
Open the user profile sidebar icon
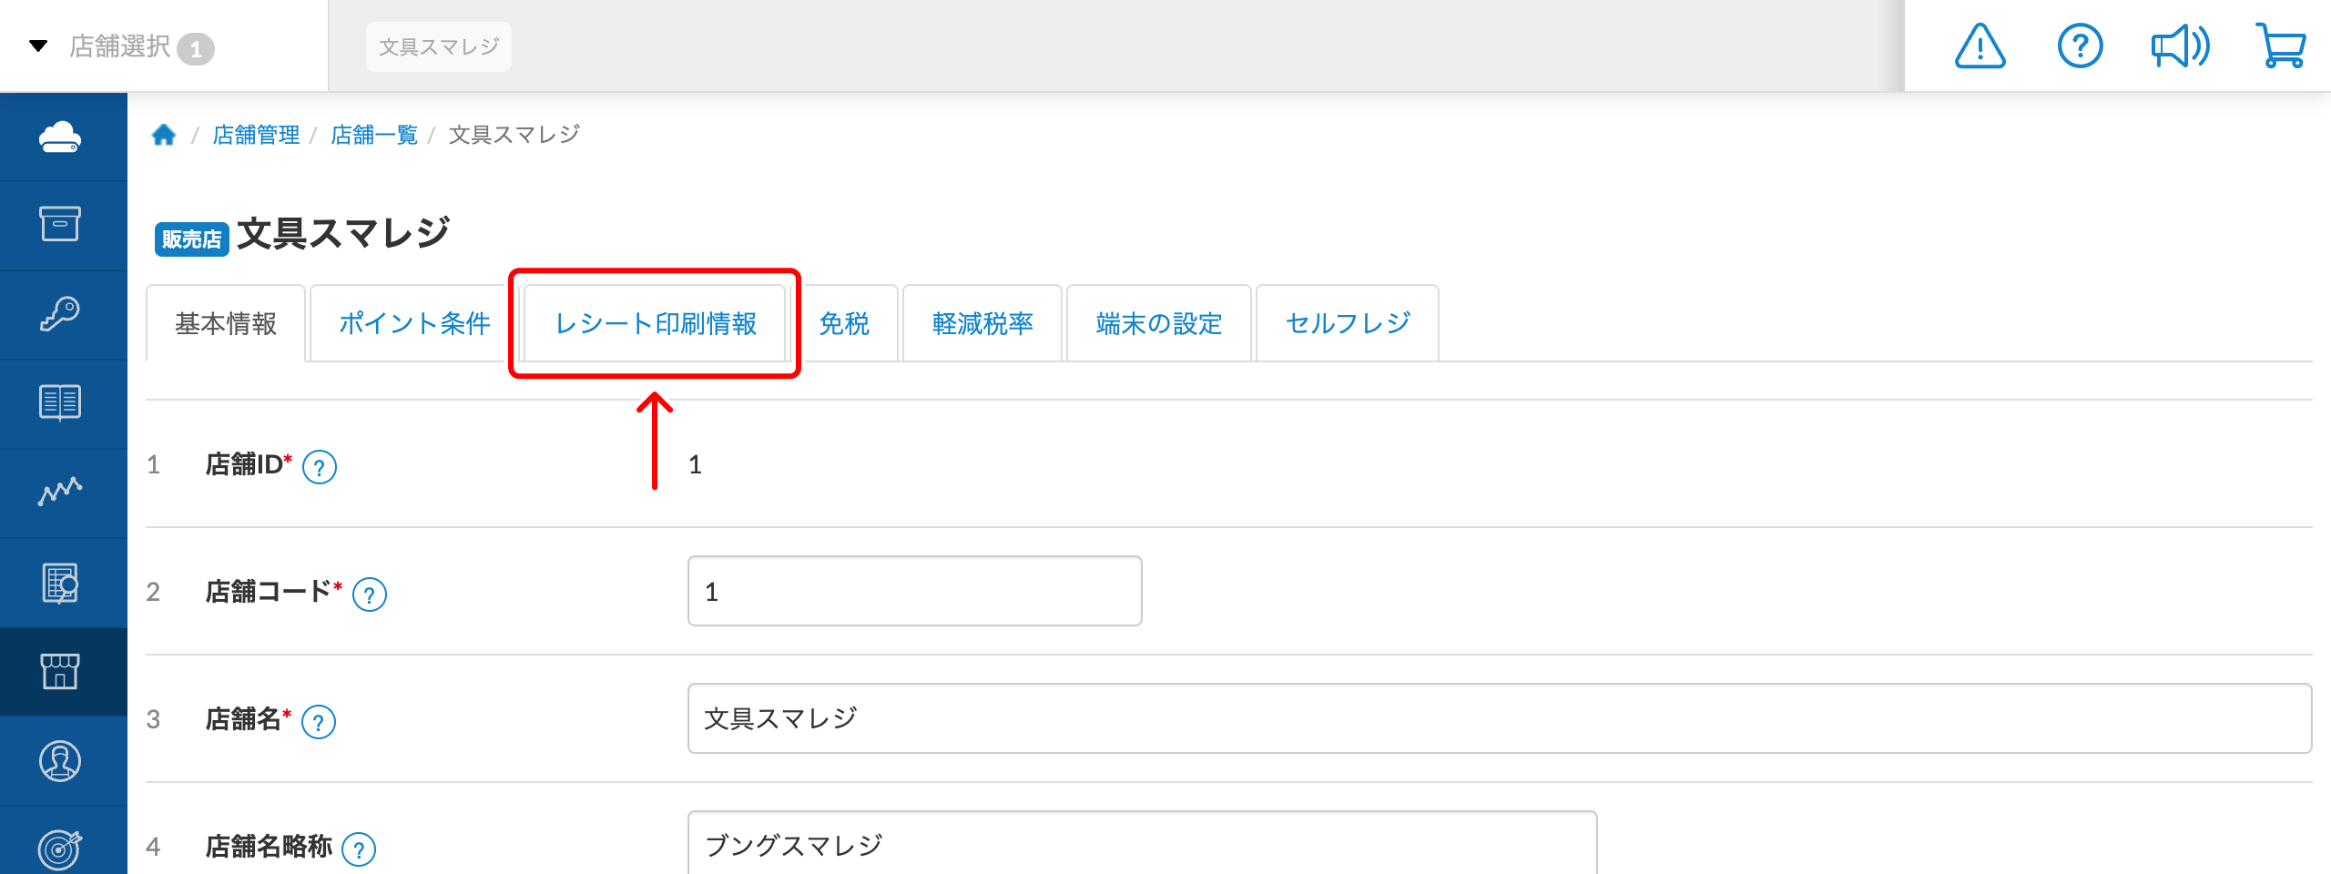pyautogui.click(x=60, y=761)
